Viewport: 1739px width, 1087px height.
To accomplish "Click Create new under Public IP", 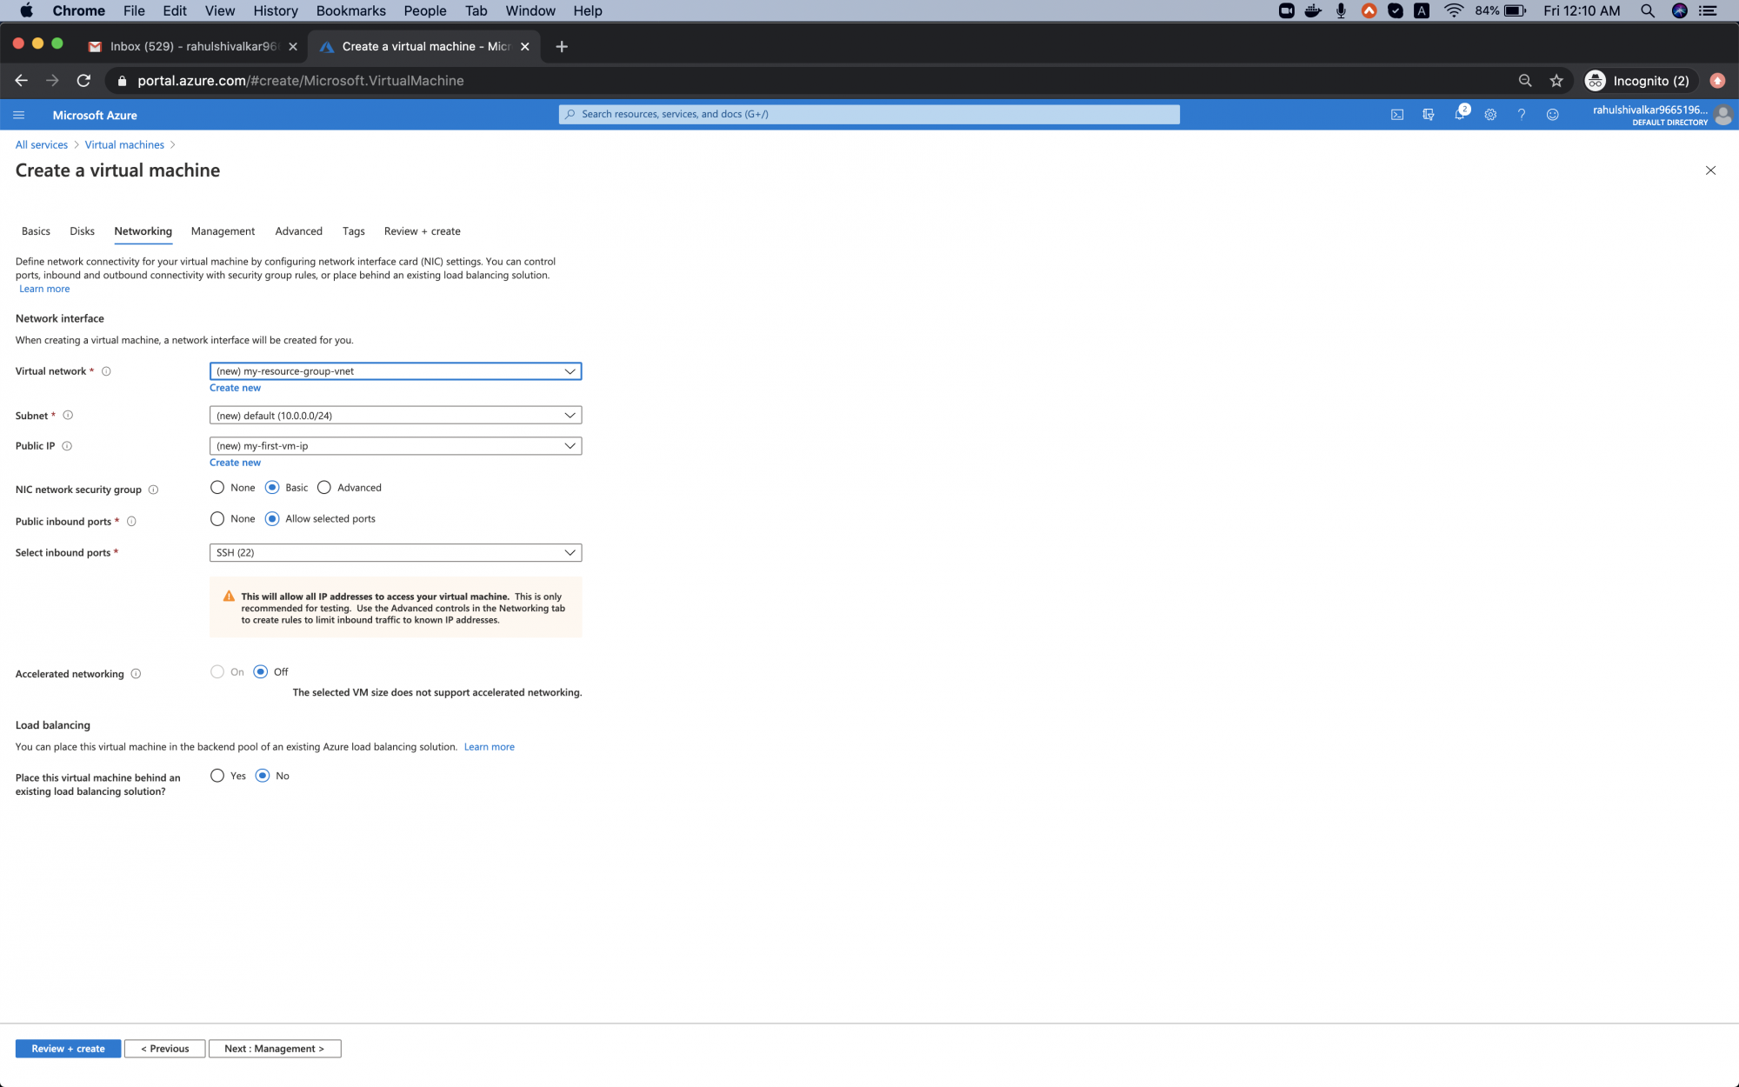I will pyautogui.click(x=235, y=462).
